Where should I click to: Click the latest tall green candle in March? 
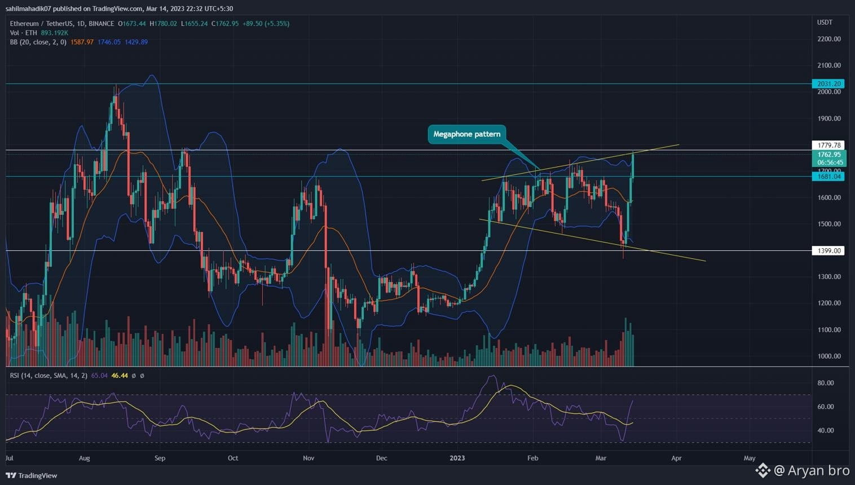coord(633,165)
